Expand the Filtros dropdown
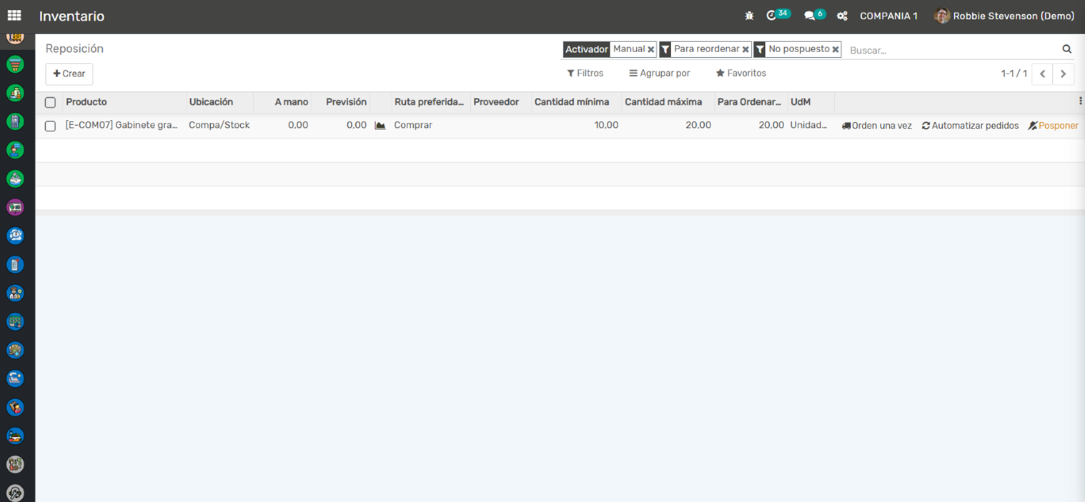This screenshot has height=502, width=1085. point(585,74)
